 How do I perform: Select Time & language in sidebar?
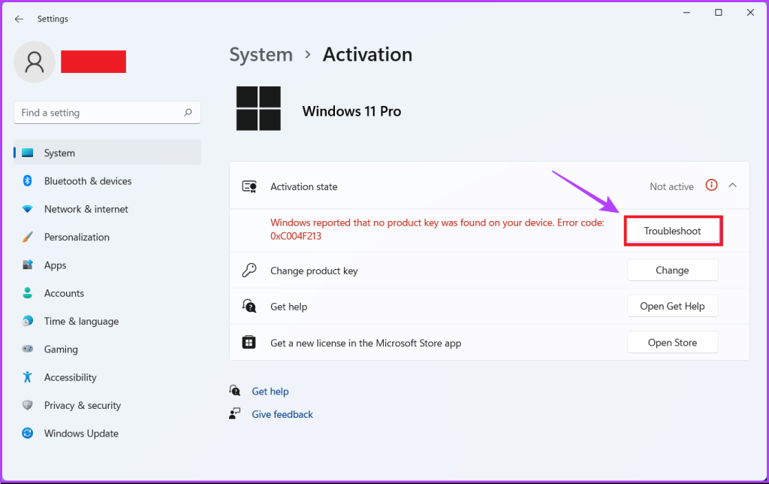point(81,321)
